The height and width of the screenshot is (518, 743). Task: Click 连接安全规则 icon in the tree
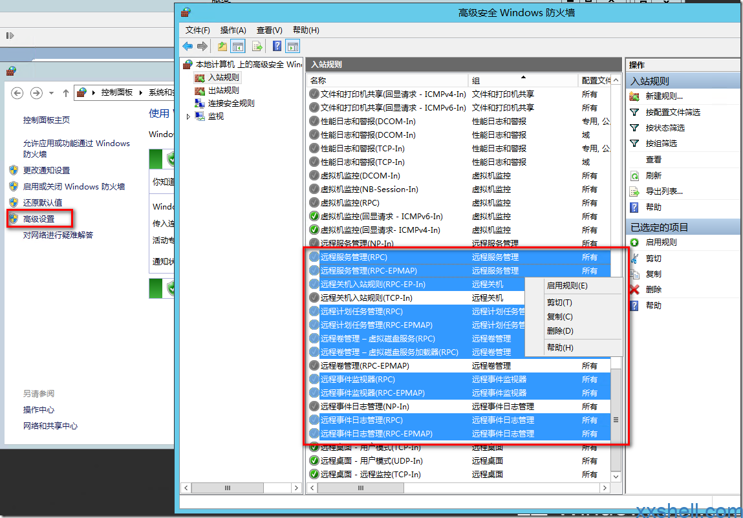[x=200, y=103]
